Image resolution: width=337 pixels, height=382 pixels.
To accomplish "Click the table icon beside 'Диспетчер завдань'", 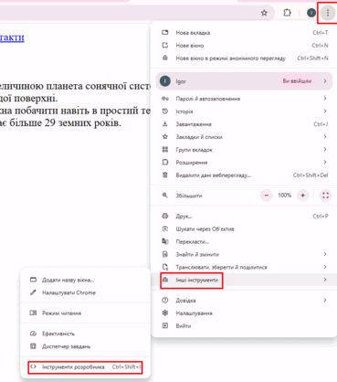I will coord(33,346).
